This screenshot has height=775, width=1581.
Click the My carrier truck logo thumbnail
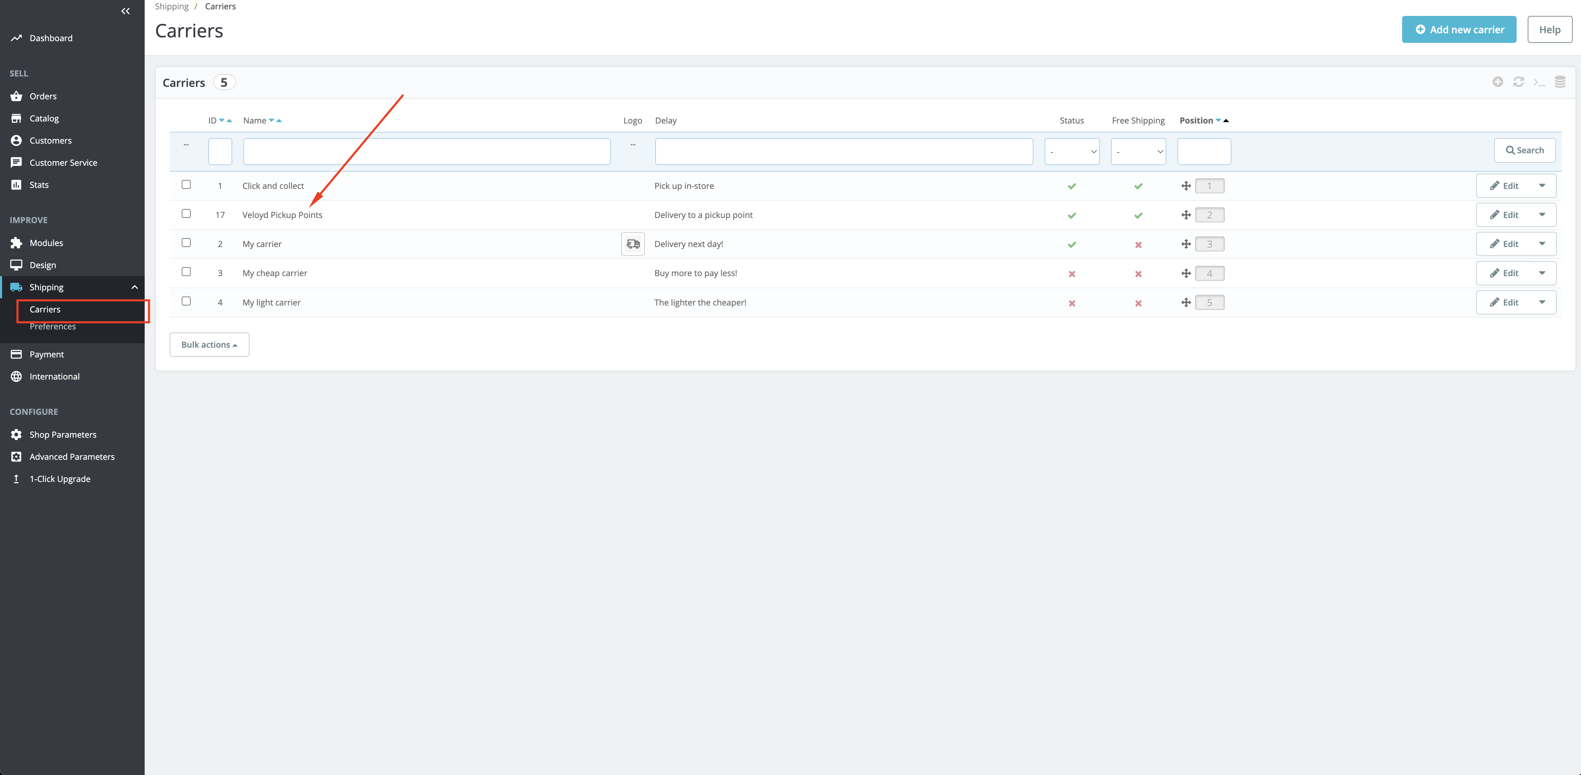(x=633, y=244)
